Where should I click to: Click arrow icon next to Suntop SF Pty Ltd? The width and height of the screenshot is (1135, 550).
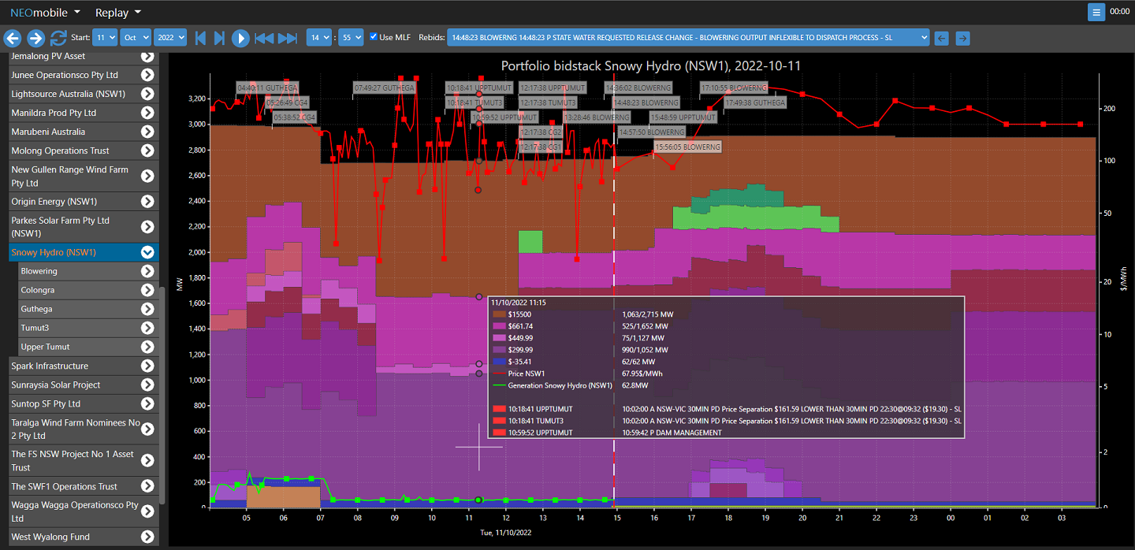tap(147, 403)
